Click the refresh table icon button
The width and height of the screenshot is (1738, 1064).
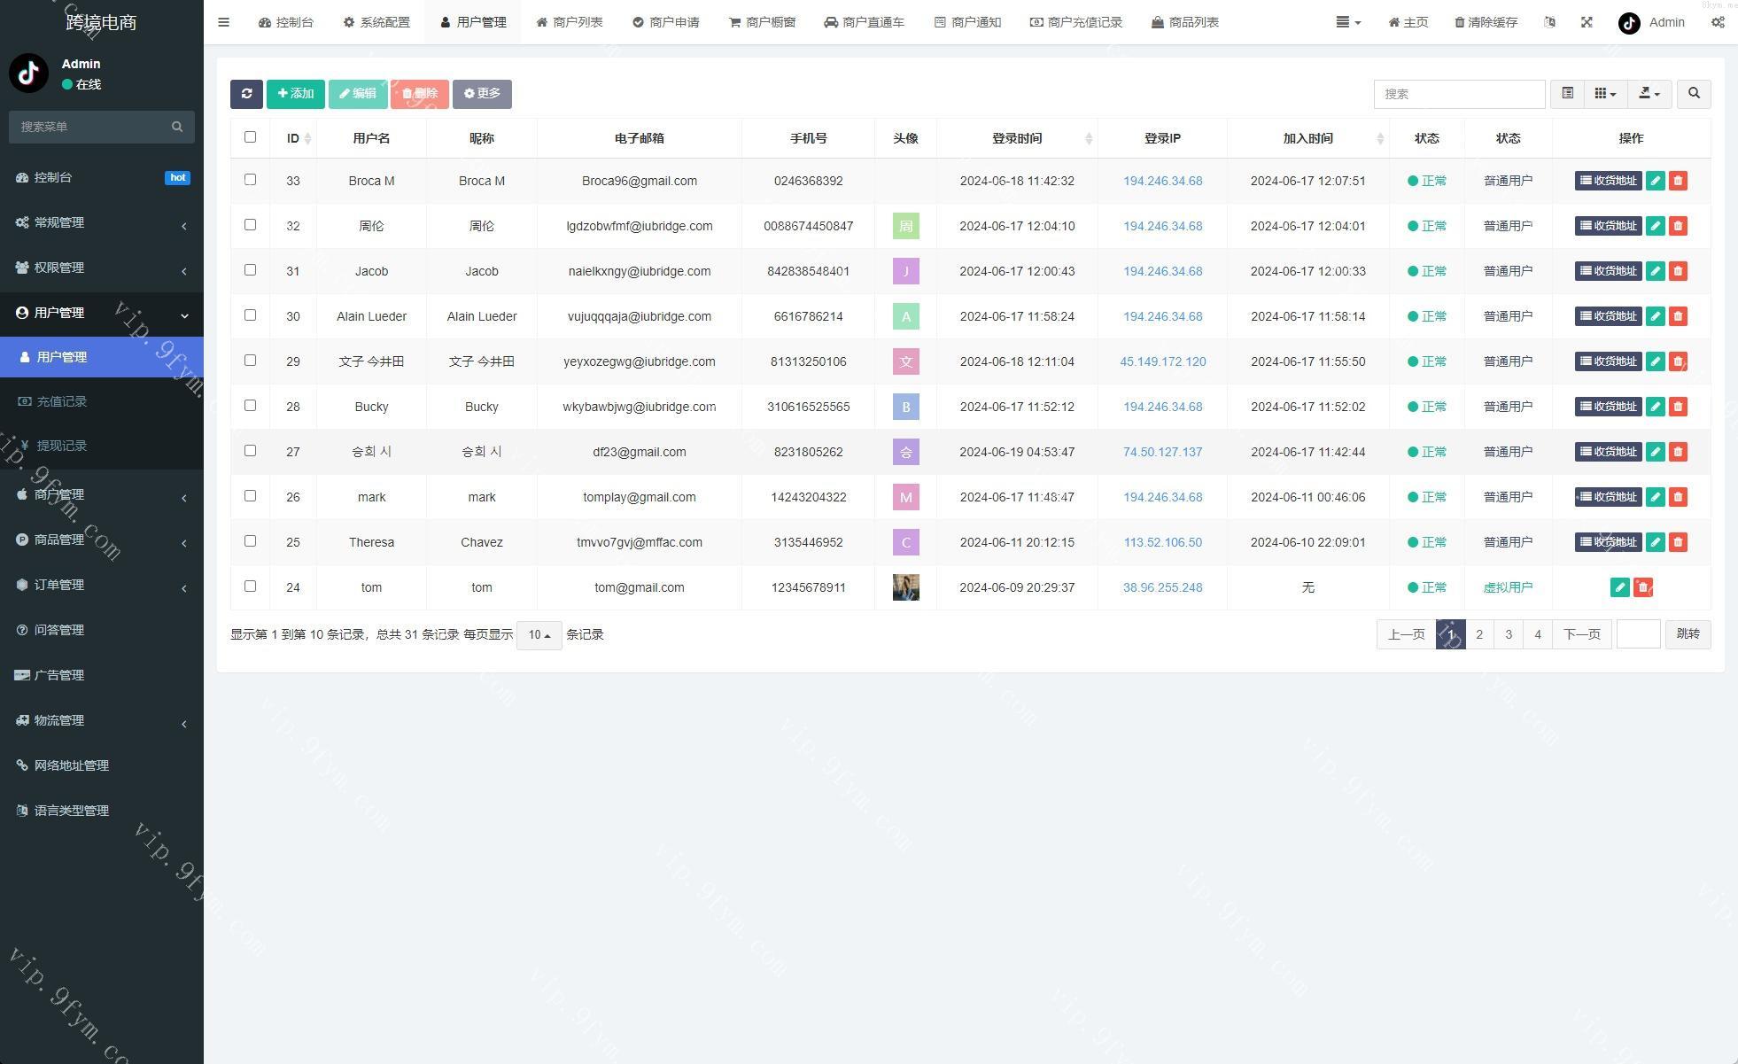pyautogui.click(x=246, y=94)
